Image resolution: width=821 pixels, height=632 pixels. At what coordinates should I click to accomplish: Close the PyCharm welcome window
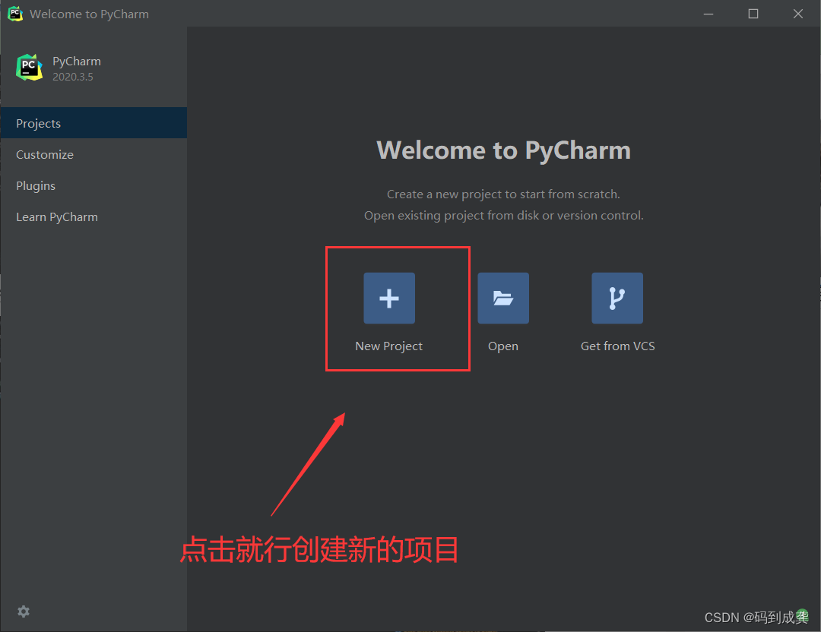click(x=797, y=13)
